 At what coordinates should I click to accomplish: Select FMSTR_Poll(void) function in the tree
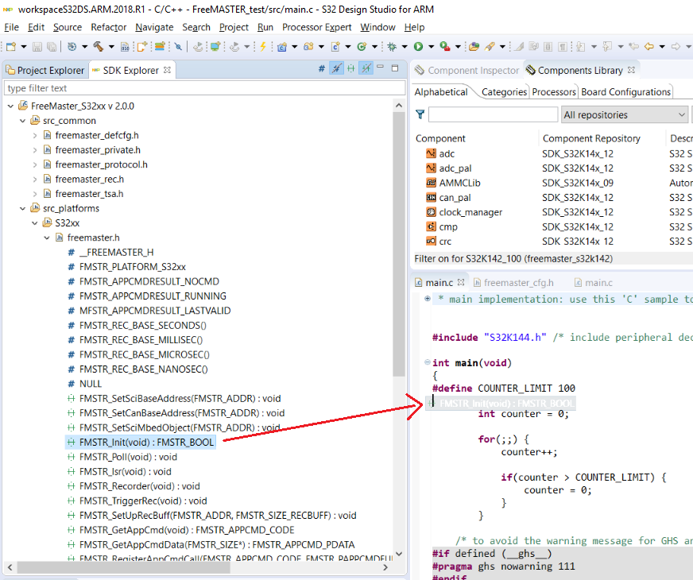(127, 457)
